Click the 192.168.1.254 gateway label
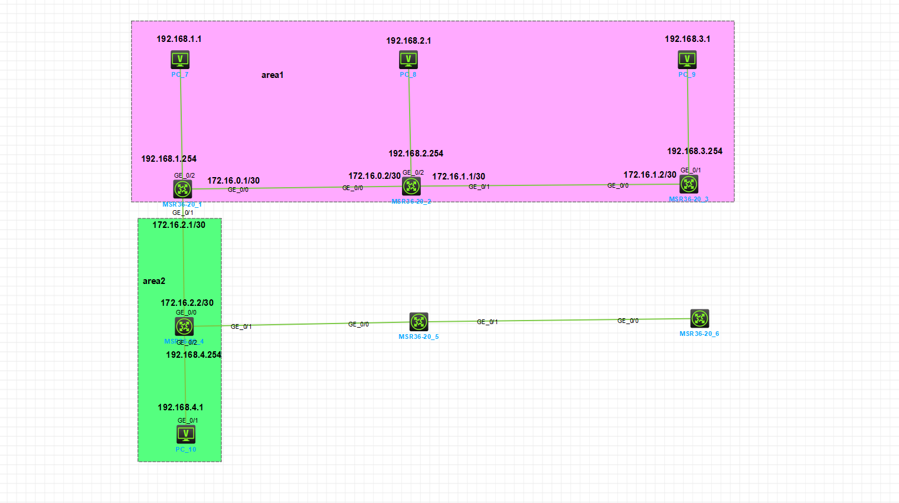 click(169, 159)
